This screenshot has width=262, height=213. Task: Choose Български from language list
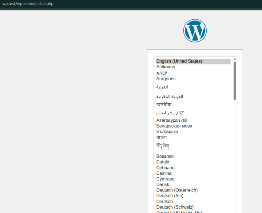point(167,131)
